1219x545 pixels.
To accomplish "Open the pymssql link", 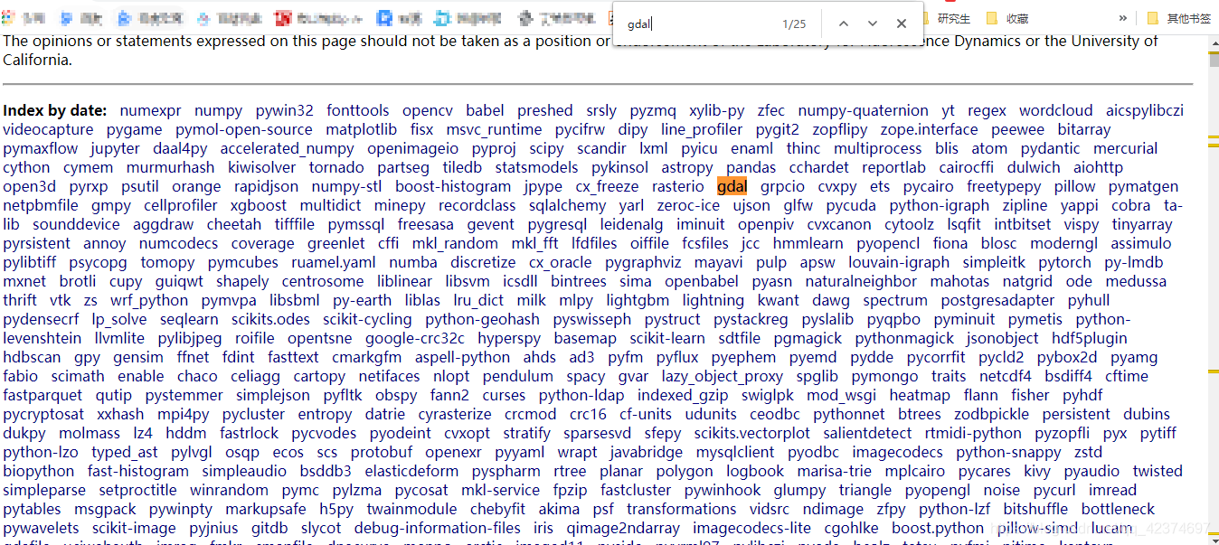I will coord(356,224).
